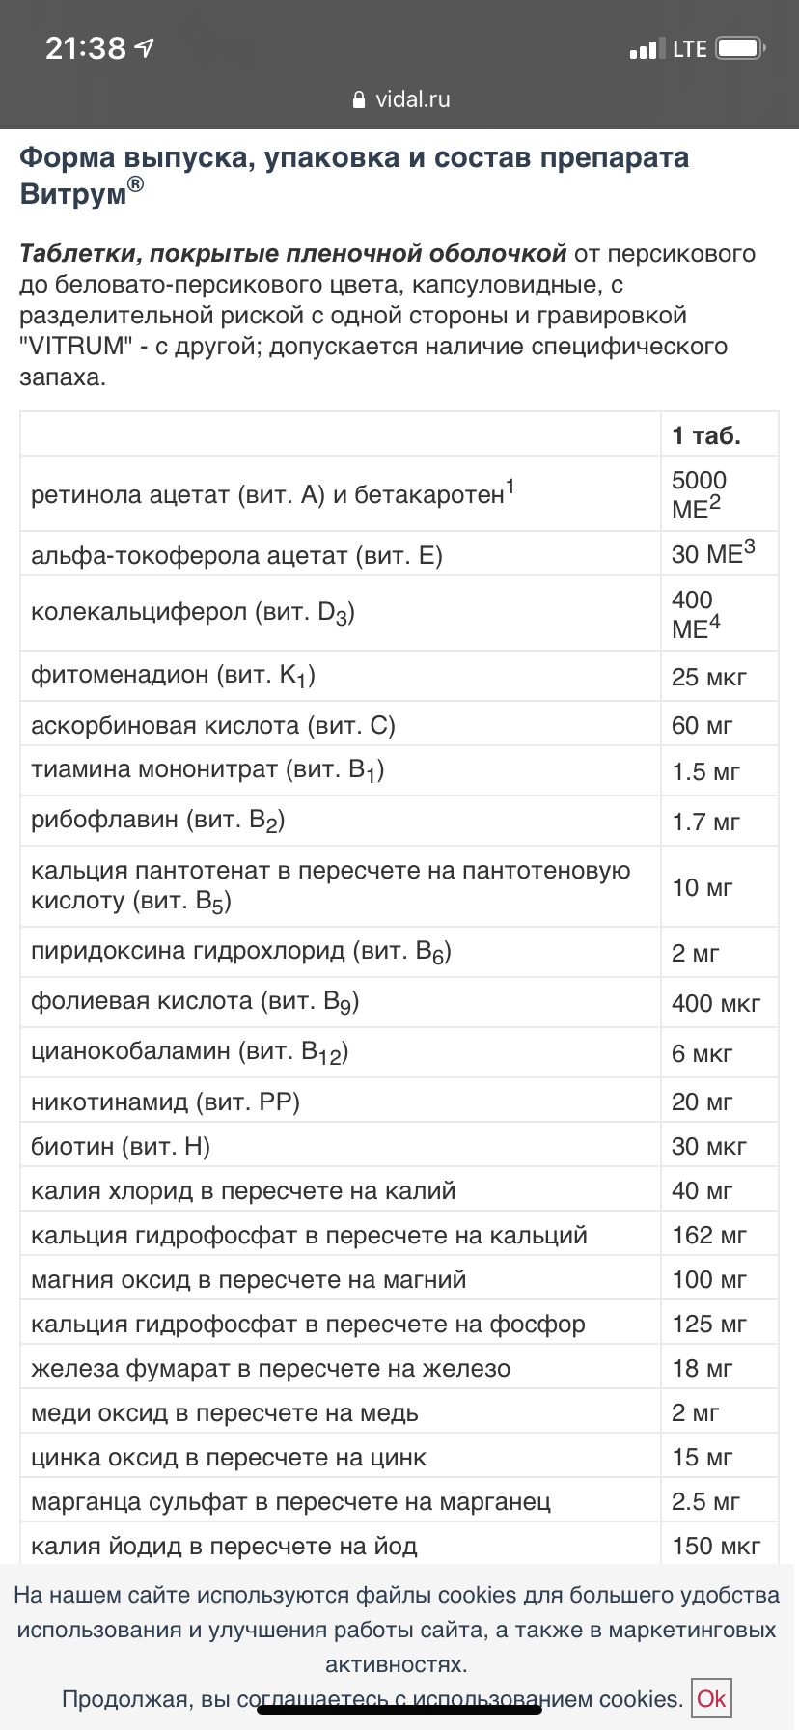Tap the cellular signal bars icon
This screenshot has height=1730, width=799.
tap(643, 49)
